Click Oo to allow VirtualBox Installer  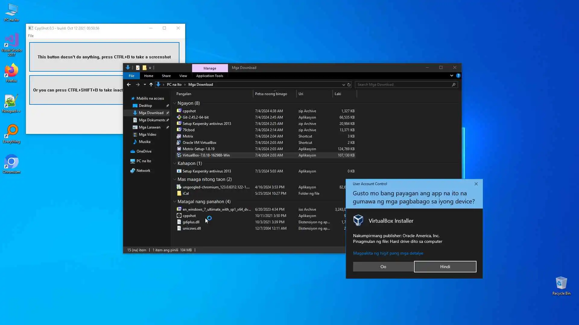(x=383, y=267)
